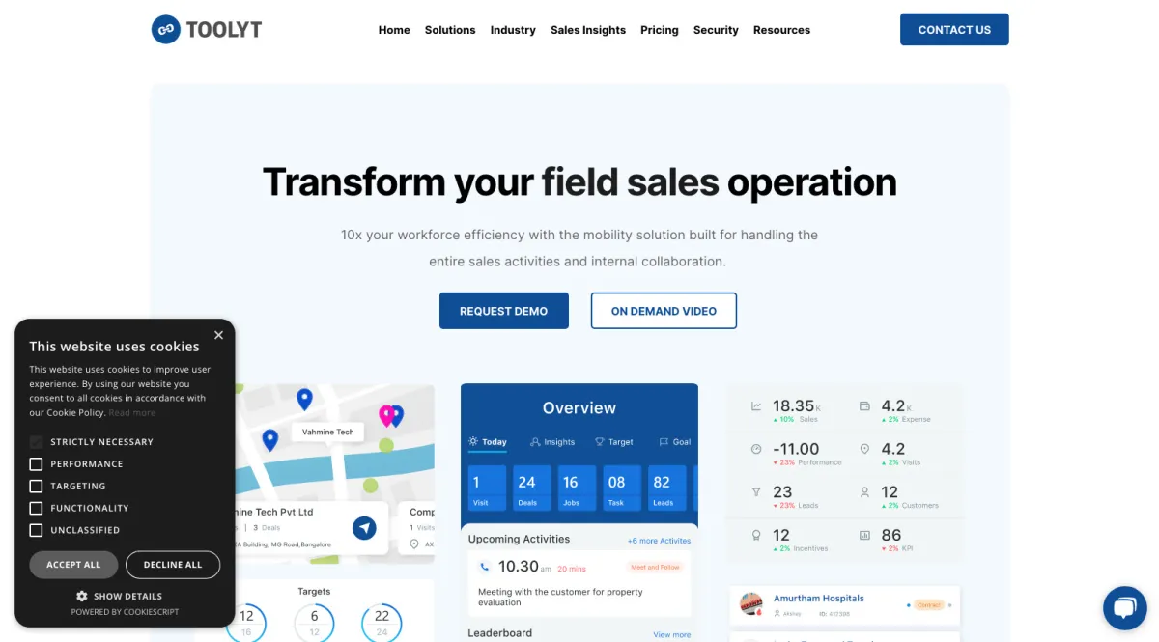Viewport: 1159px width, 642px height.
Task: Switch to the Today tab in Overview
Action: pyautogui.click(x=488, y=442)
